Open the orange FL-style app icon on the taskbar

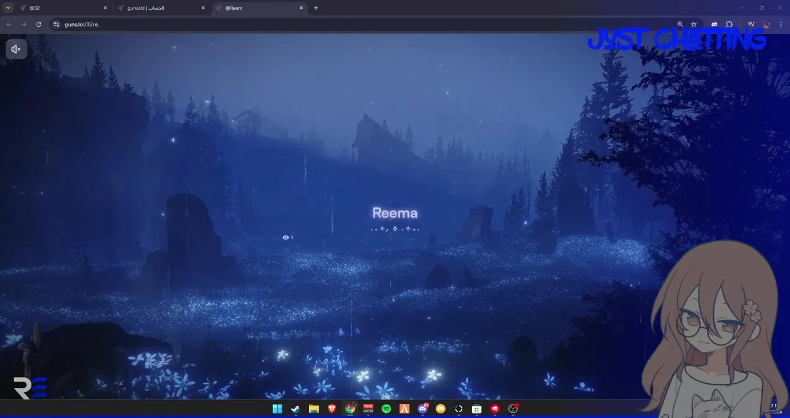404,409
